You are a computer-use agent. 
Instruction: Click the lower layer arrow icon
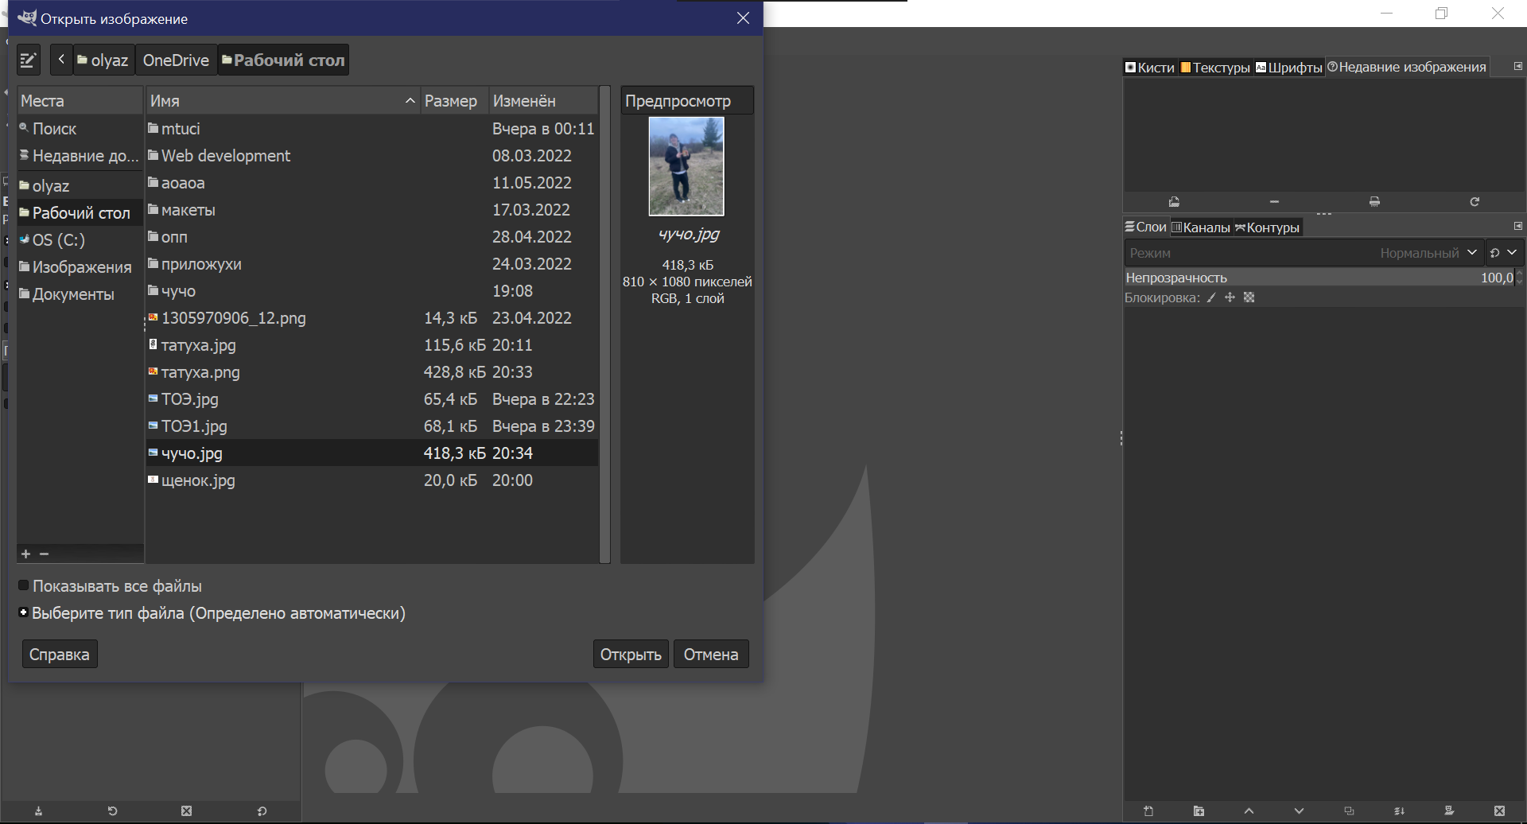(x=1299, y=811)
